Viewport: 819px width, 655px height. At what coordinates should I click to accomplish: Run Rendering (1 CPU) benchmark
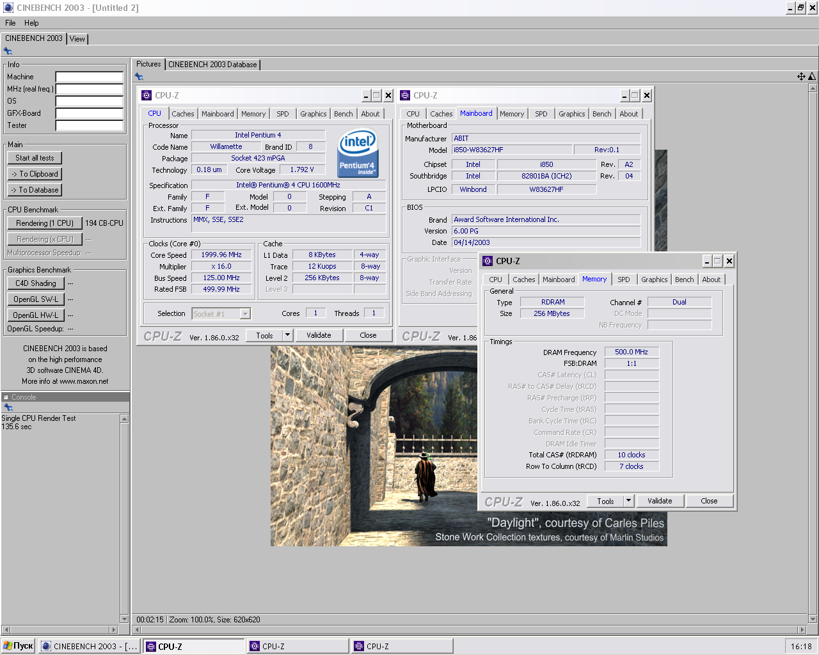(x=45, y=223)
